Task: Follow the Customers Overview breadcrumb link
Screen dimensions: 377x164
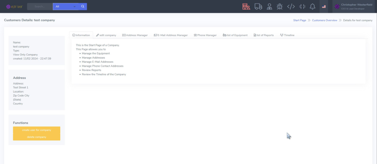Action: click(325, 20)
